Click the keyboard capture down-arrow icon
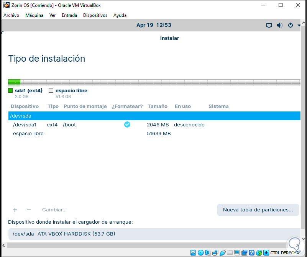Screen dimensions: 307x257 tap(266, 252)
